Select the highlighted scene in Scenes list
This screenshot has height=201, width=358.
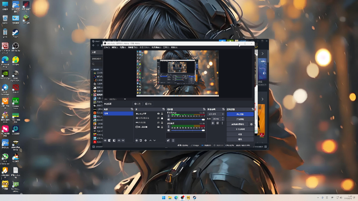[118, 113]
